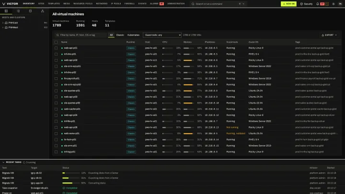
Task: Click the green status dot of web-api-p01
Action: [x=62, y=48]
